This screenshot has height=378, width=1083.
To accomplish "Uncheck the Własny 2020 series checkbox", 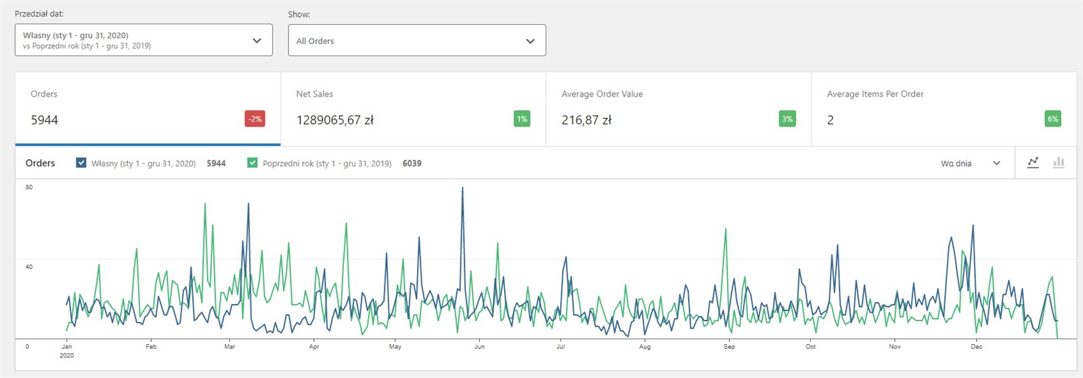I will (x=81, y=163).
